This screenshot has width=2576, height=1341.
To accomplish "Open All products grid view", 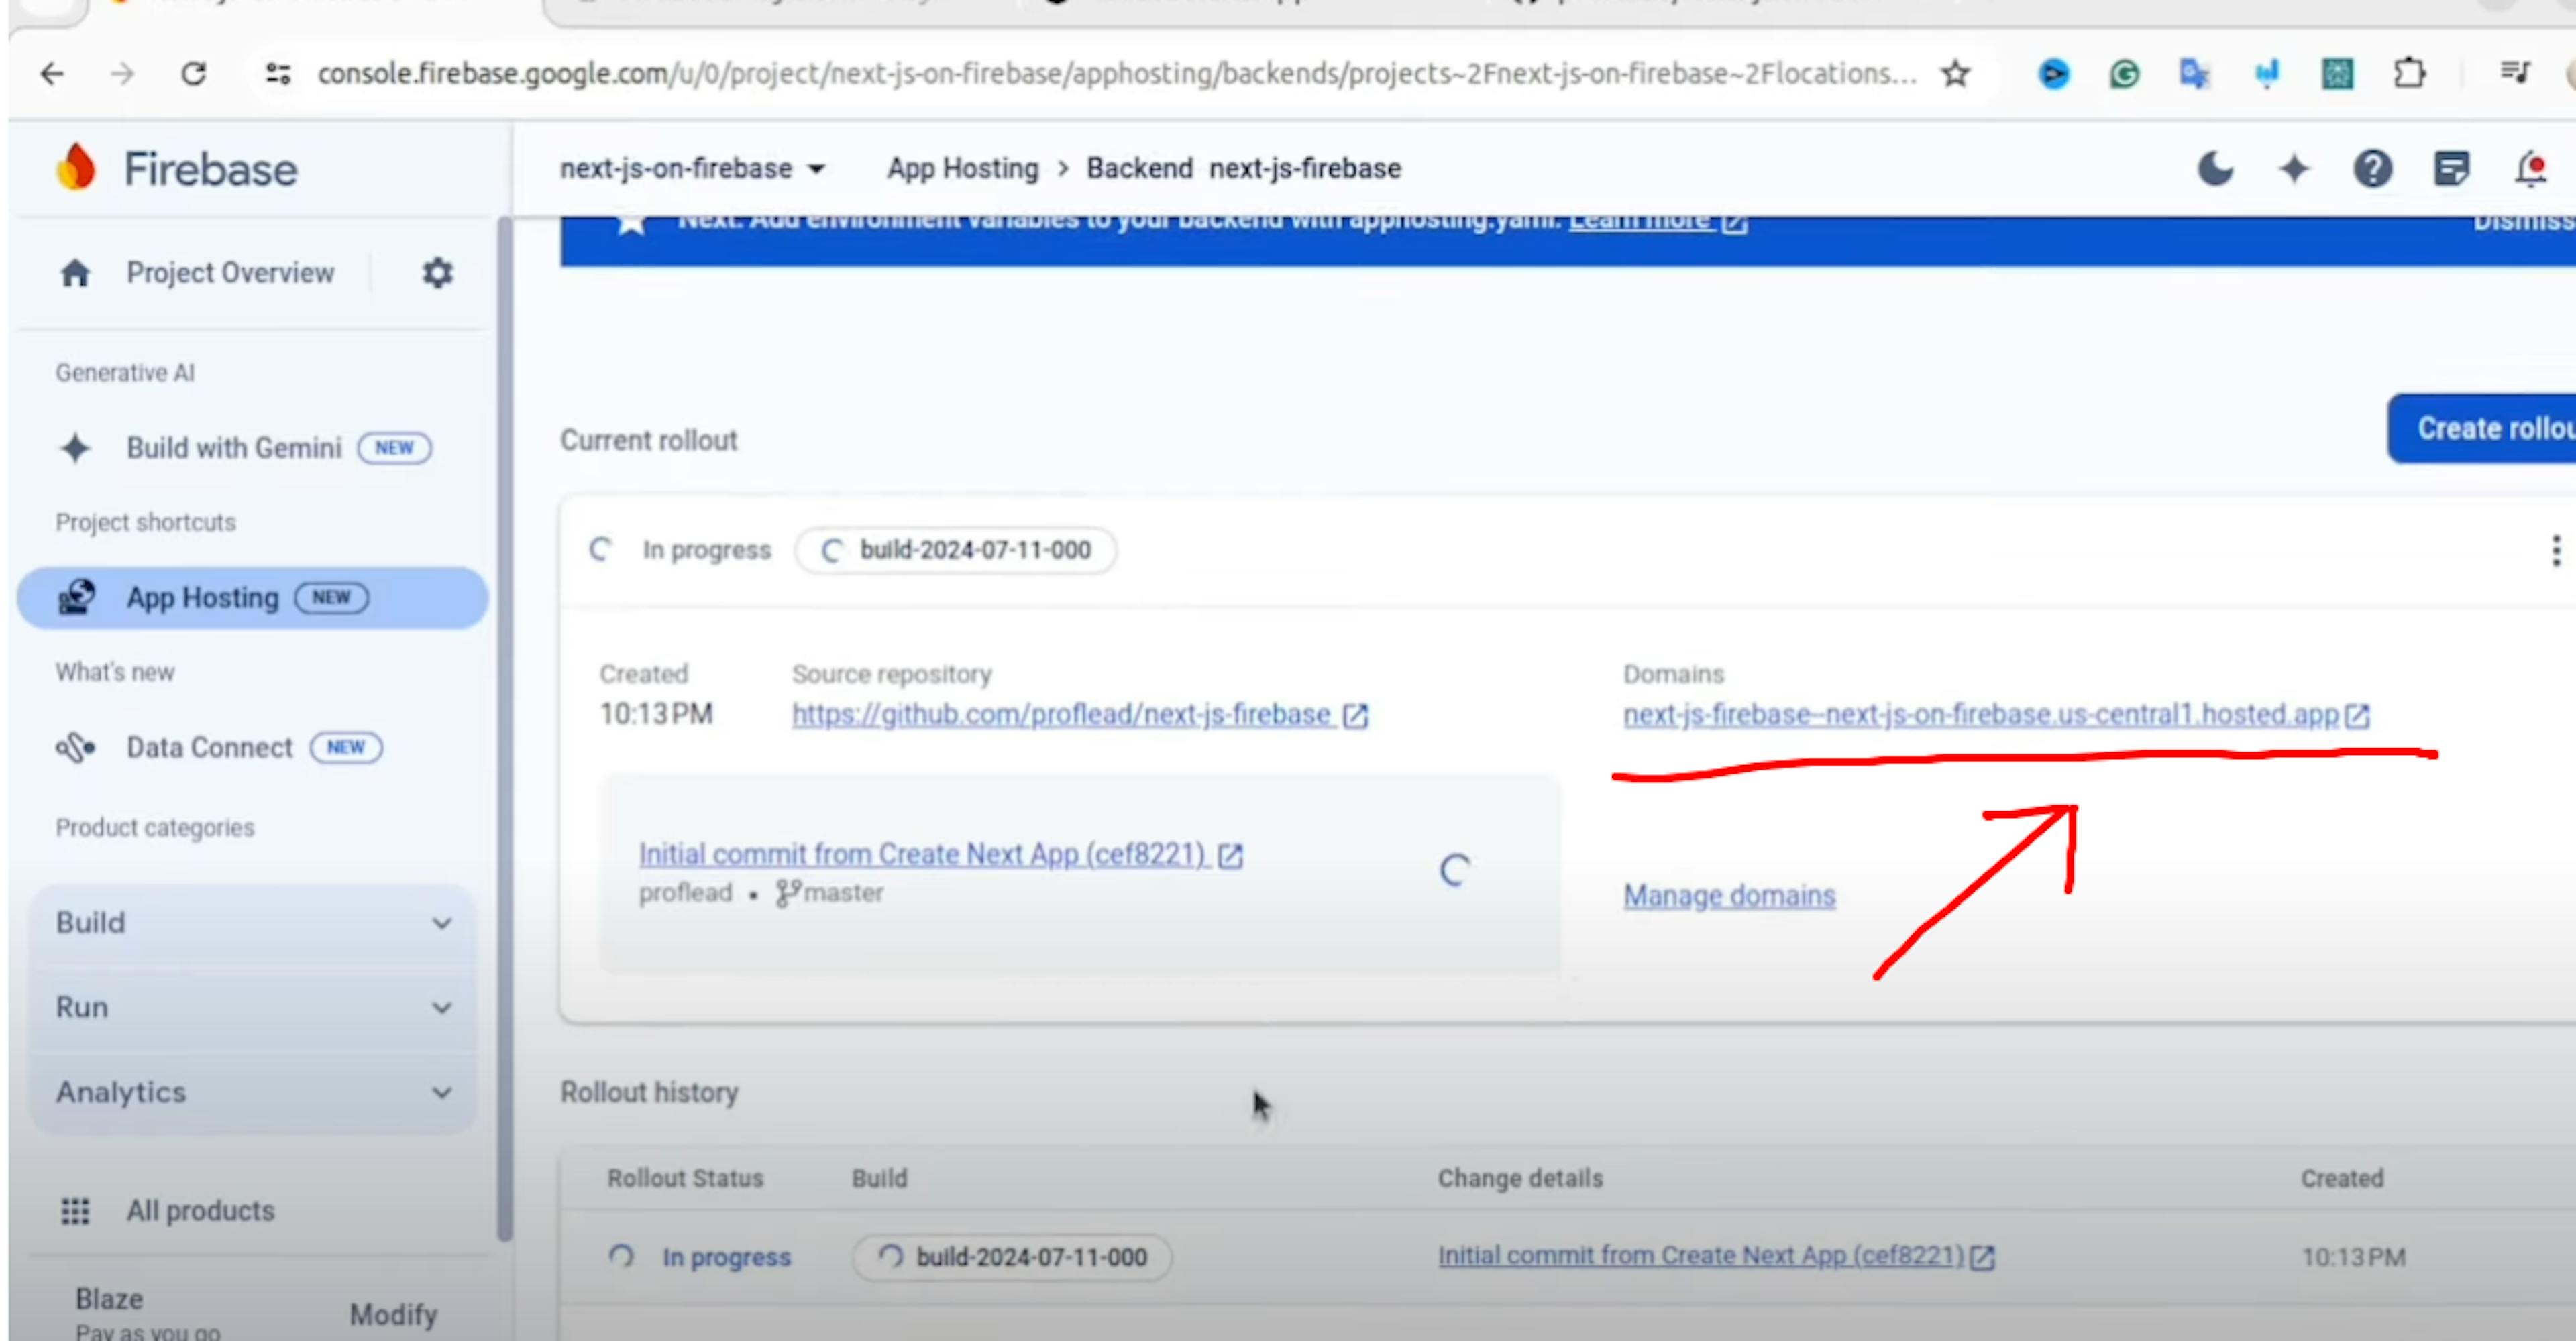I will [x=200, y=1210].
